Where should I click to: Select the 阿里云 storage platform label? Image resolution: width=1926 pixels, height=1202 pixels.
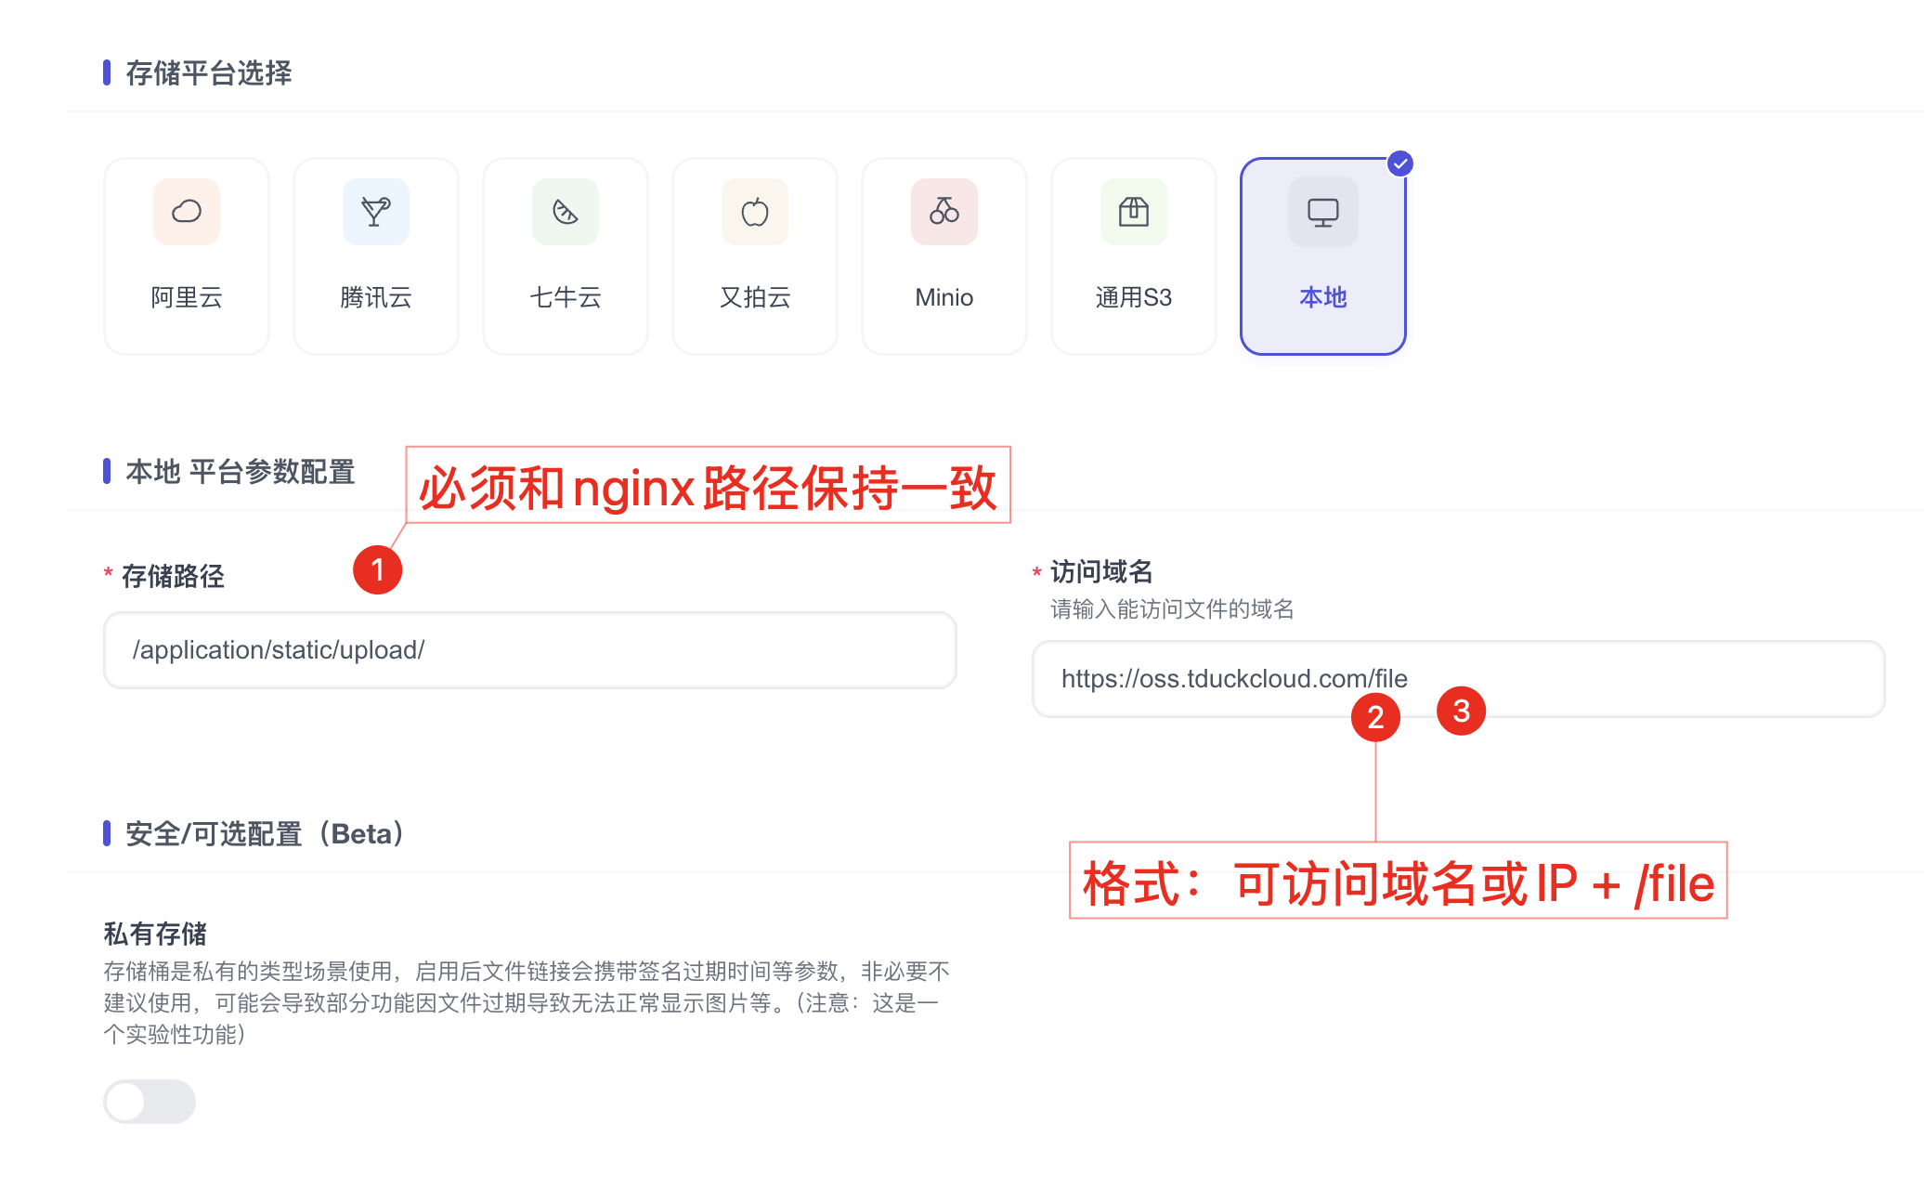[187, 297]
